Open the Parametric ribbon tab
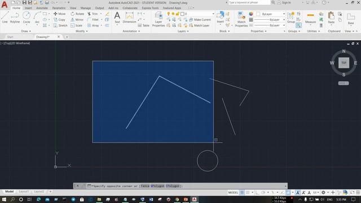The height and width of the screenshot is (203, 361). tap(59, 8)
